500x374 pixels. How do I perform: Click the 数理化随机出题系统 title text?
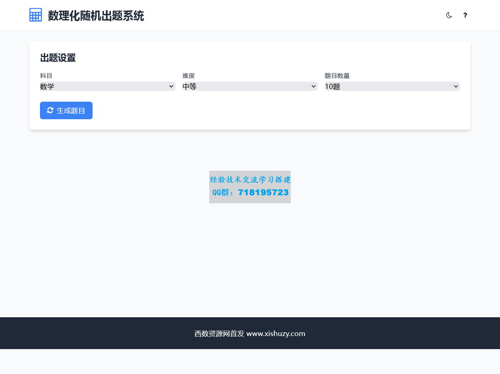(x=95, y=16)
